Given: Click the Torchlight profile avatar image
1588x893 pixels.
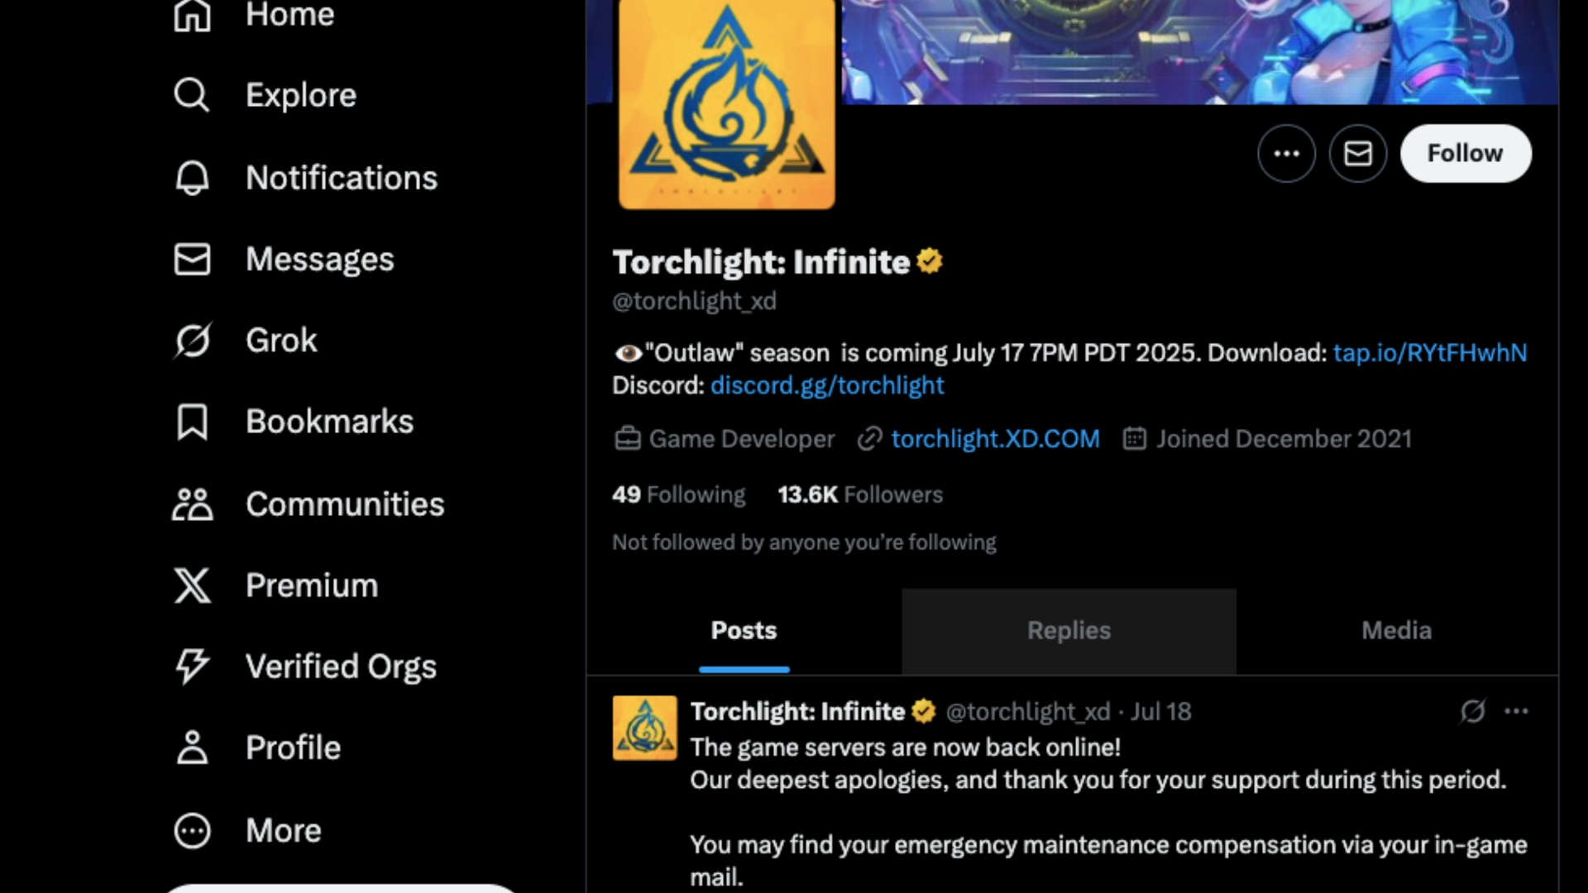Looking at the screenshot, I should (x=727, y=103).
